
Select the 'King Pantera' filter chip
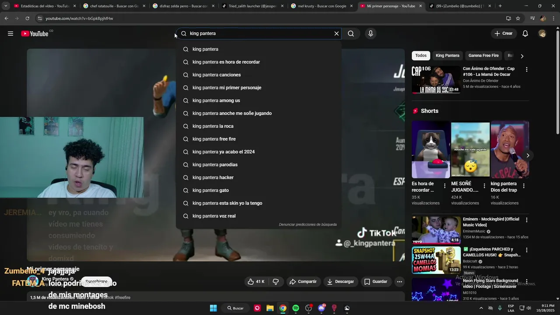click(448, 56)
